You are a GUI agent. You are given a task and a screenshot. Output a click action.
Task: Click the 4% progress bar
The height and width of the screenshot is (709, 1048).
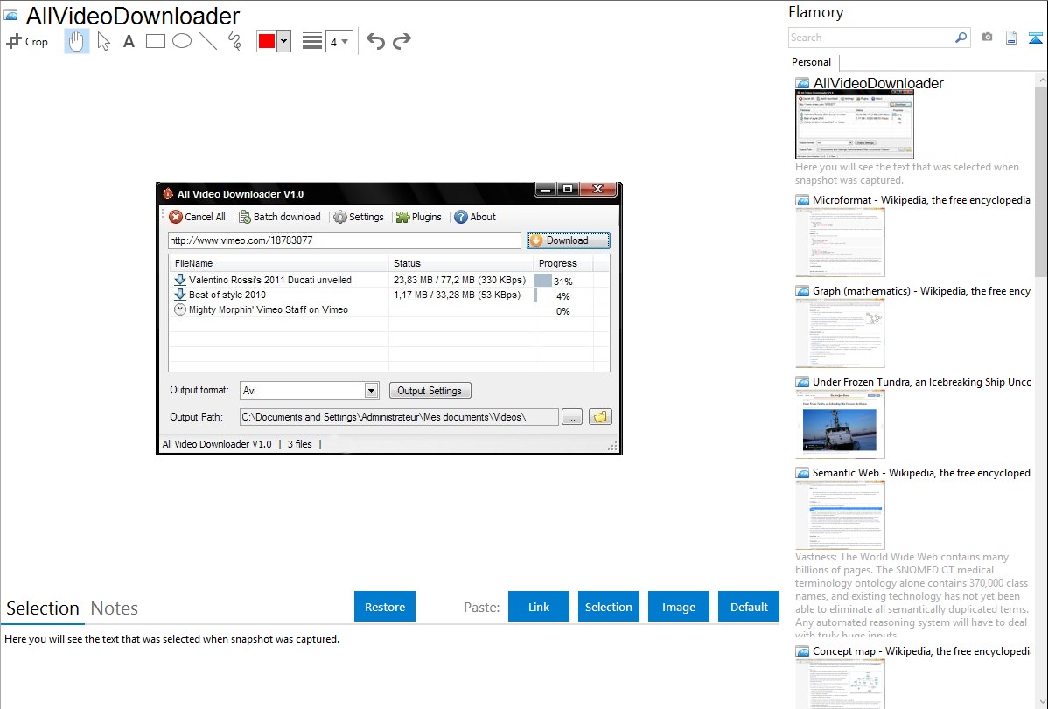point(563,295)
